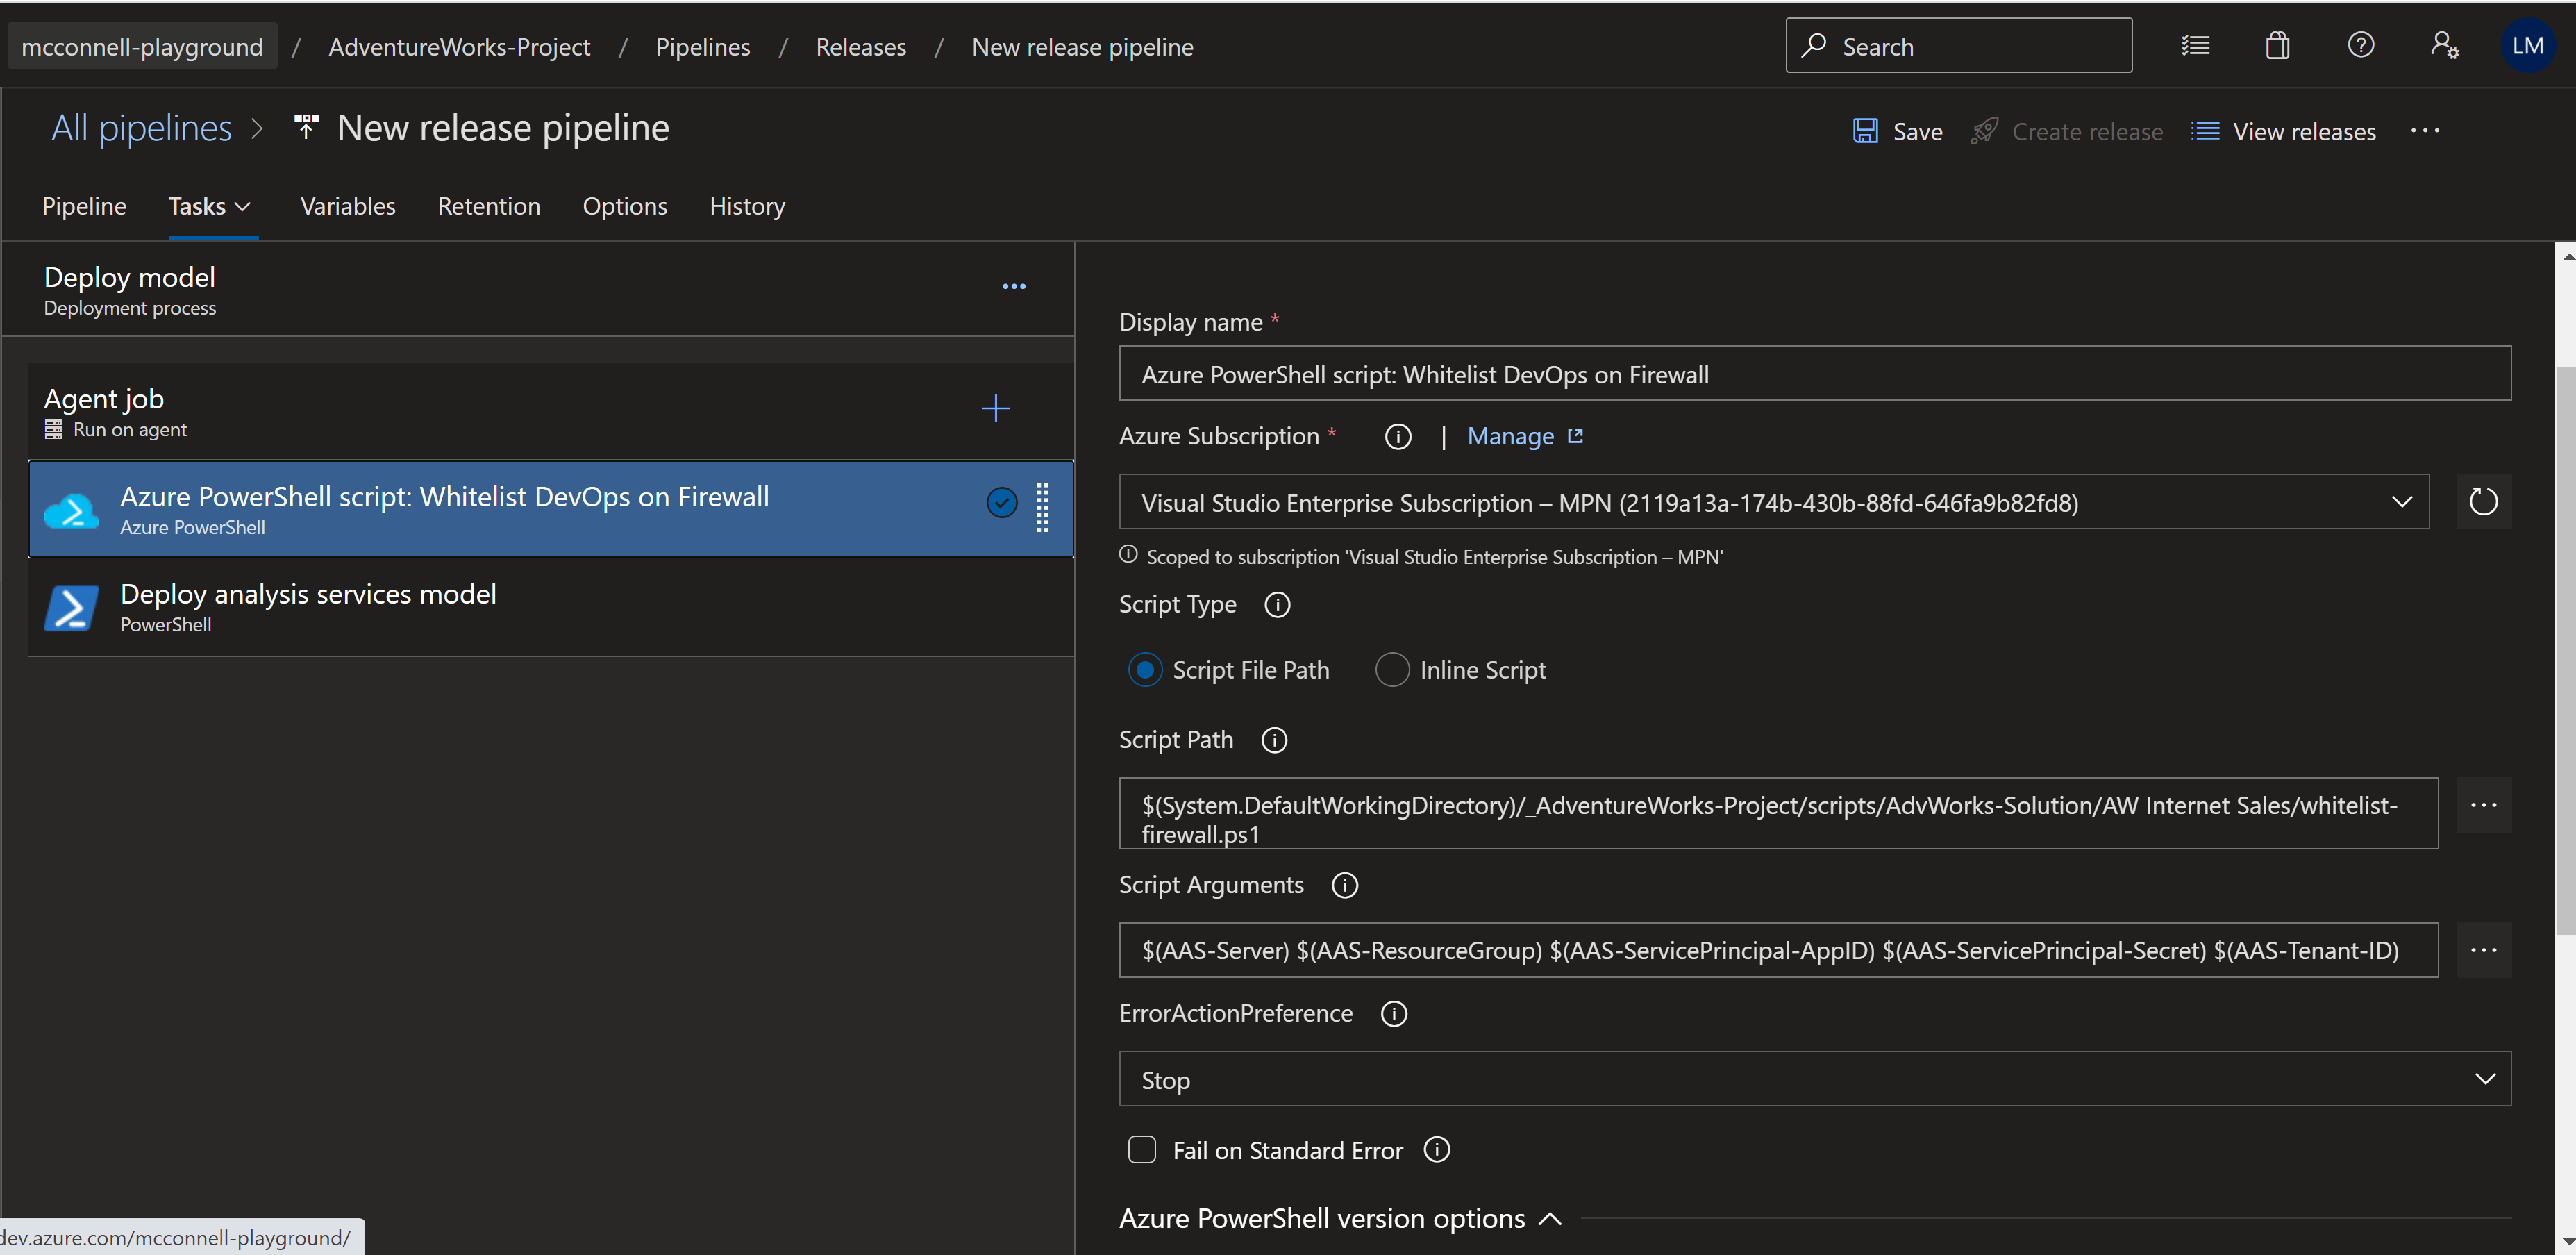Go to All pipelines
Viewport: 2576px width, 1255px height.
click(x=142, y=128)
